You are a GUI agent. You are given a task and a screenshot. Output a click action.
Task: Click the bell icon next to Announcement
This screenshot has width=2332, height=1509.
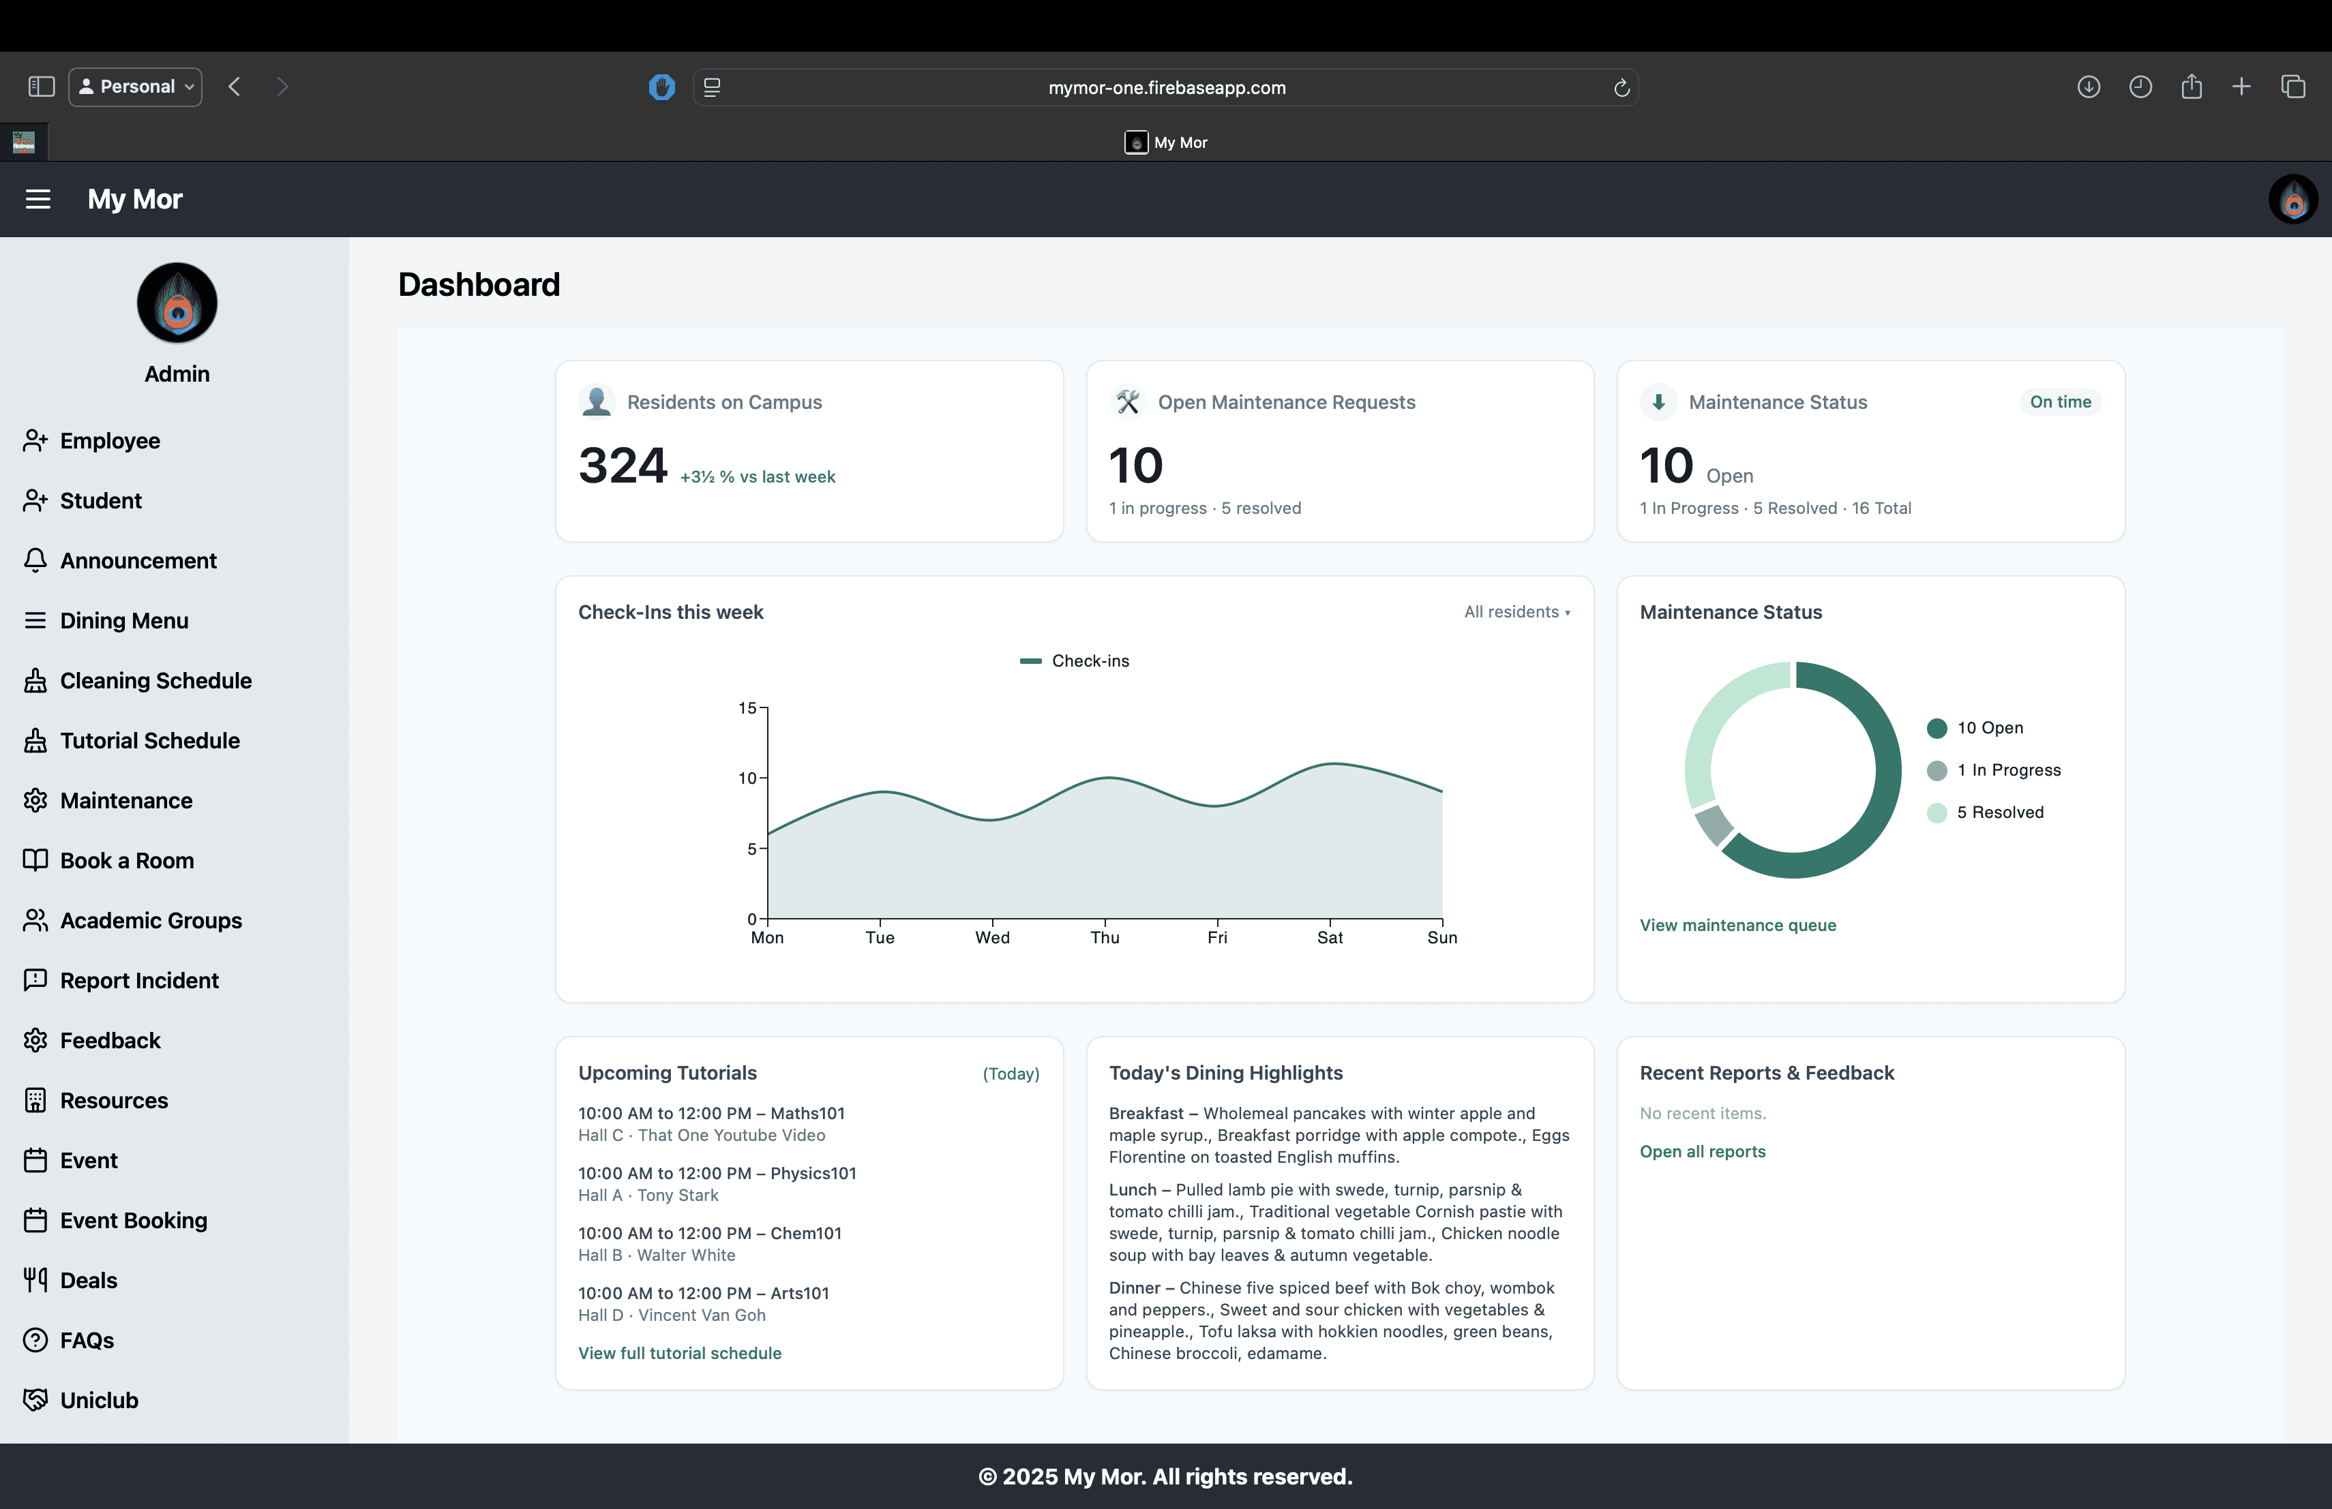pyautogui.click(x=35, y=561)
